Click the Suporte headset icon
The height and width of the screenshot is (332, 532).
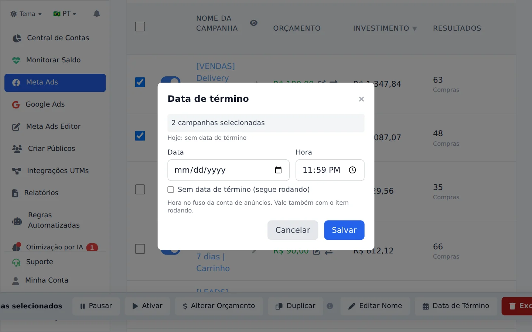[16, 262]
